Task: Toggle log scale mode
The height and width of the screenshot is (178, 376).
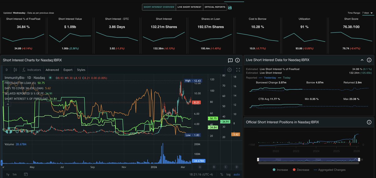Action: pyautogui.click(x=229, y=175)
